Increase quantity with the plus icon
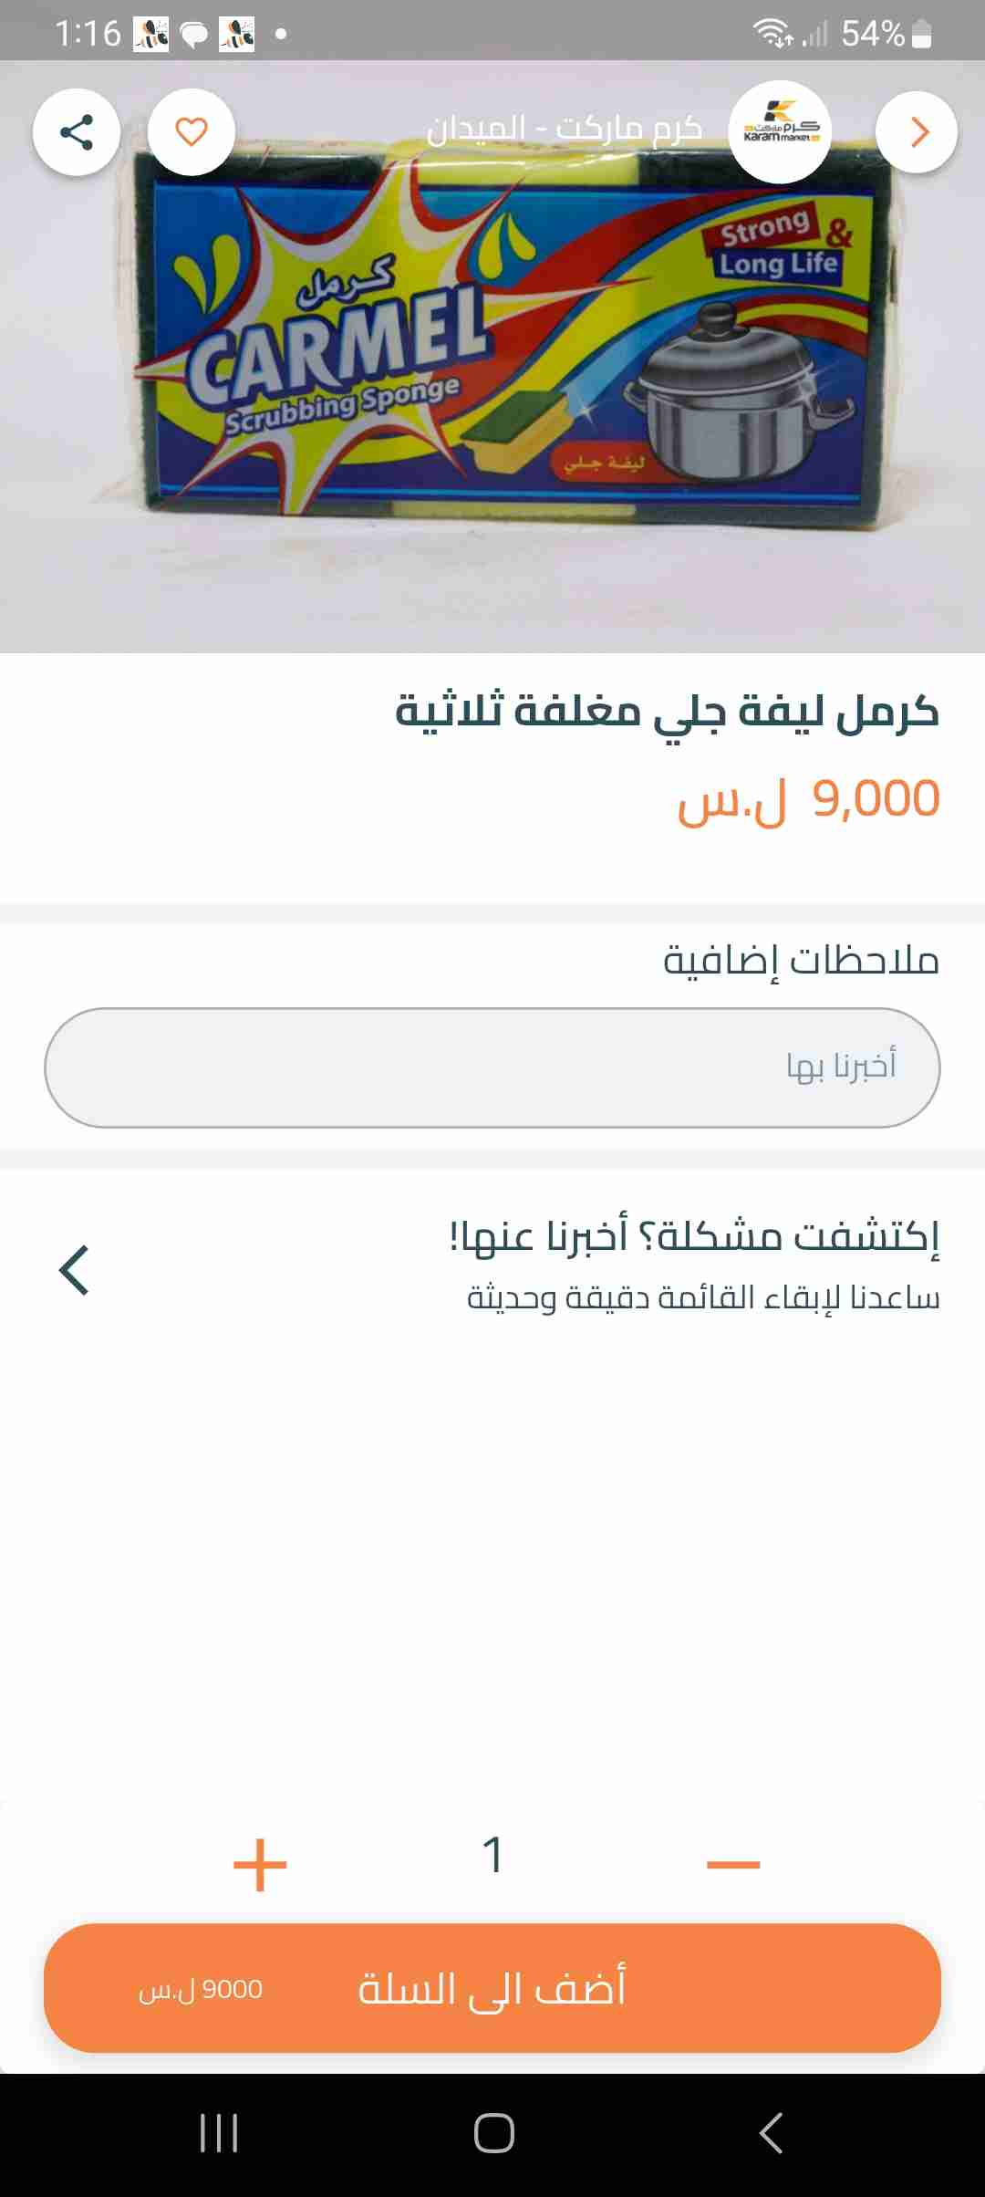 click(260, 1864)
